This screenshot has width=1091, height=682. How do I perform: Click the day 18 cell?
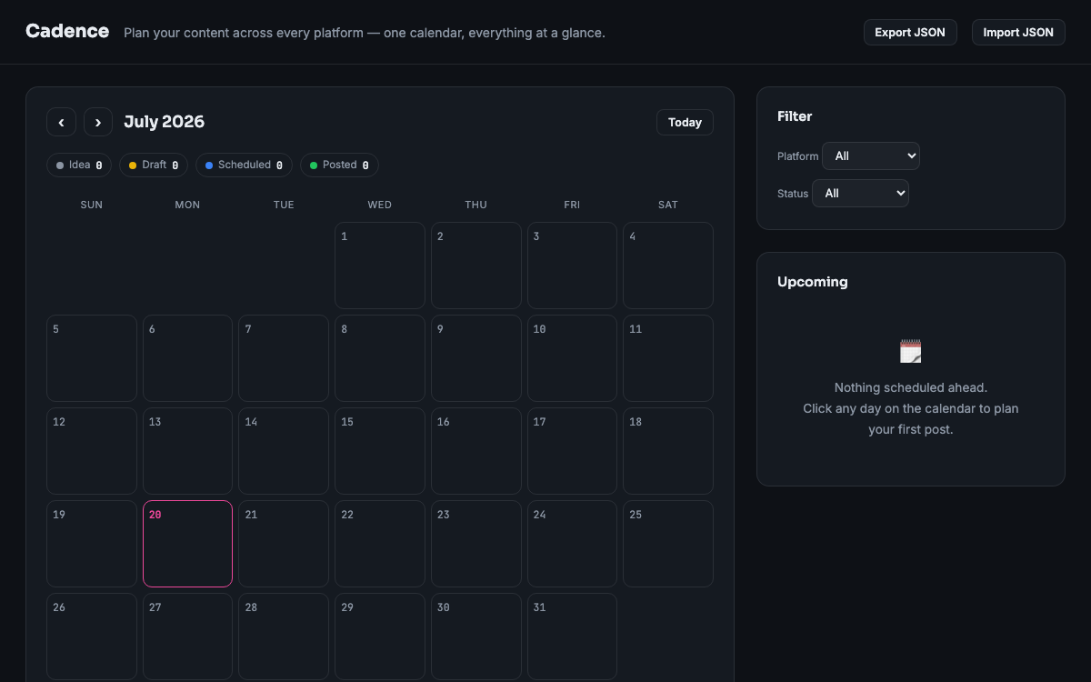(x=668, y=451)
